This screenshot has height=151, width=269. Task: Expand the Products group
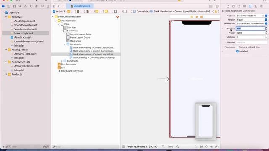coord(6,74)
